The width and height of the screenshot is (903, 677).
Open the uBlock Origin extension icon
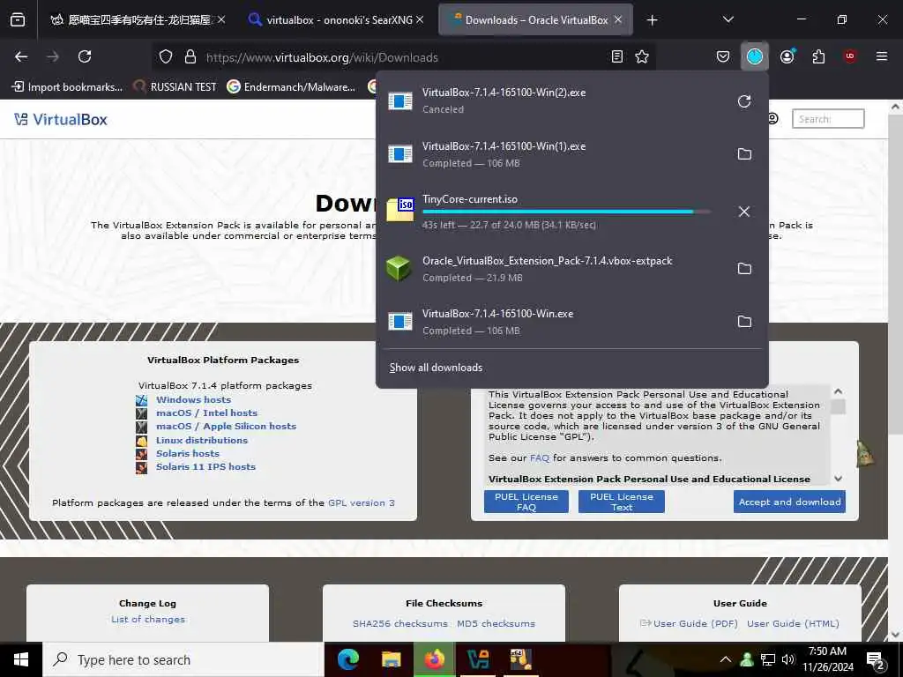(850, 56)
